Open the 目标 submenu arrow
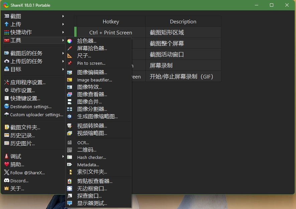 pos(63,69)
